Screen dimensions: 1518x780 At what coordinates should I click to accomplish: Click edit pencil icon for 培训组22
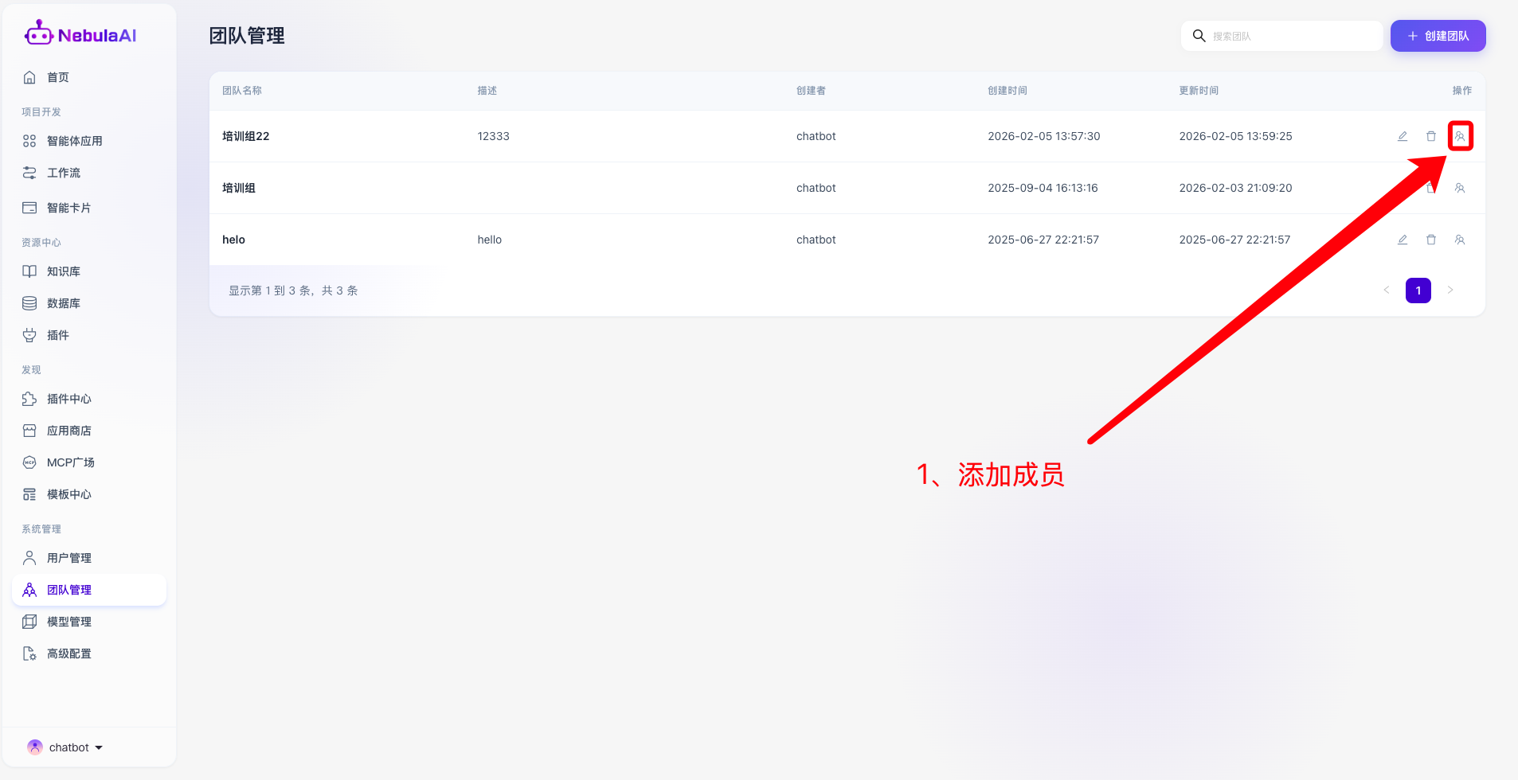pos(1403,136)
